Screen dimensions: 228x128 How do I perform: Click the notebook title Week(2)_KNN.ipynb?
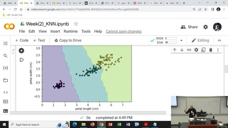[x=47, y=24]
